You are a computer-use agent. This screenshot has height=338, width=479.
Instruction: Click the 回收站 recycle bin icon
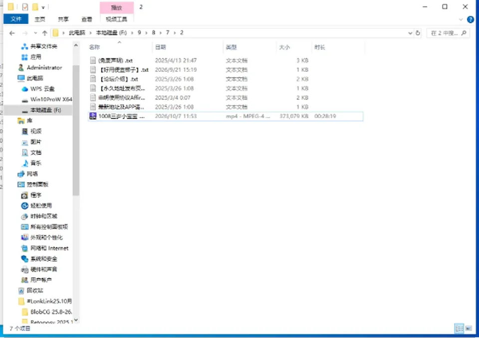21,291
